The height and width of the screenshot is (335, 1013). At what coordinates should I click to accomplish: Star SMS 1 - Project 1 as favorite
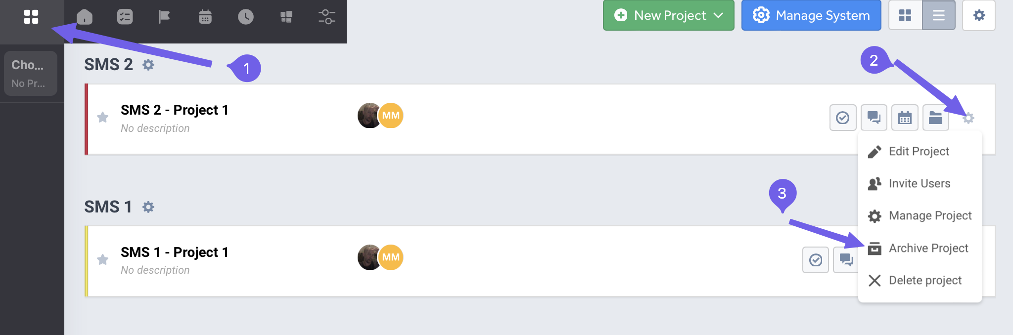point(103,259)
